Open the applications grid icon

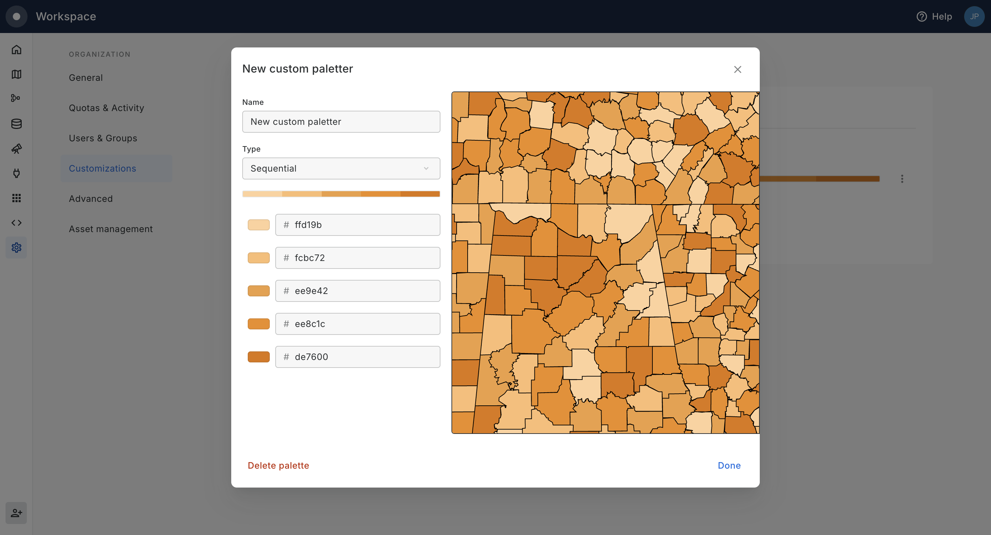16,198
